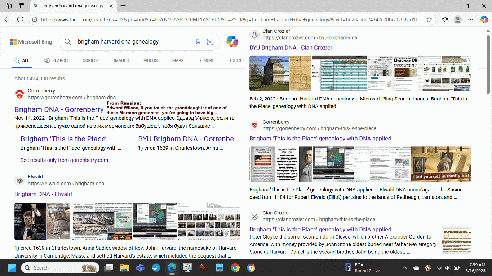Image resolution: width=492 pixels, height=276 pixels.
Task: Open the volume speaker tray icon
Action: click(447, 268)
